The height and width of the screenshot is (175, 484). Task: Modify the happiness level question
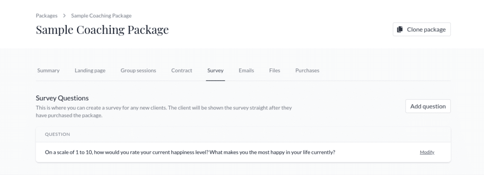click(427, 152)
